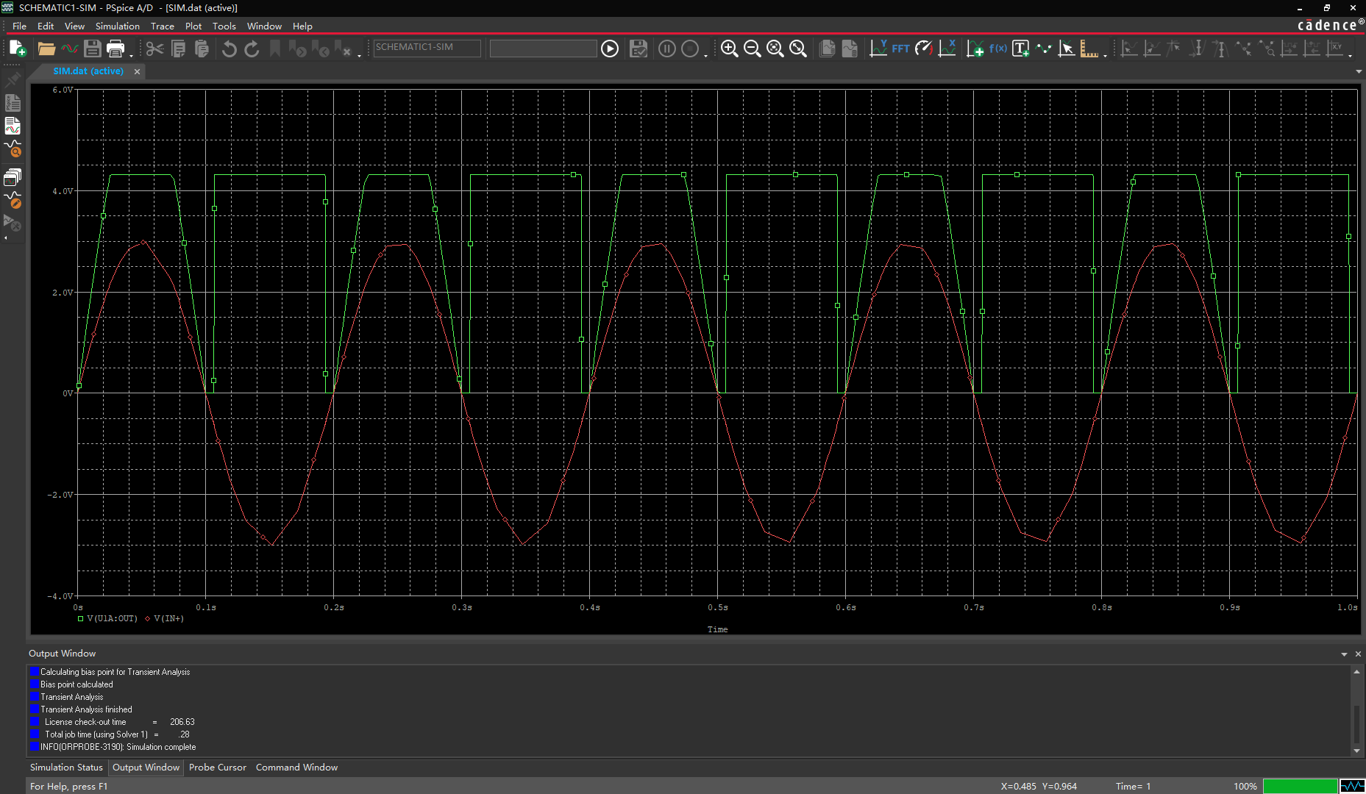The height and width of the screenshot is (794, 1366).
Task: Open the Simulation menu
Action: [x=118, y=26]
